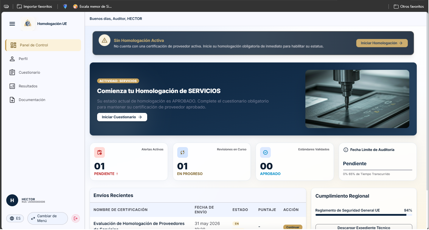Click the Tiempo Transcurrido progress bar

(x=378, y=170)
